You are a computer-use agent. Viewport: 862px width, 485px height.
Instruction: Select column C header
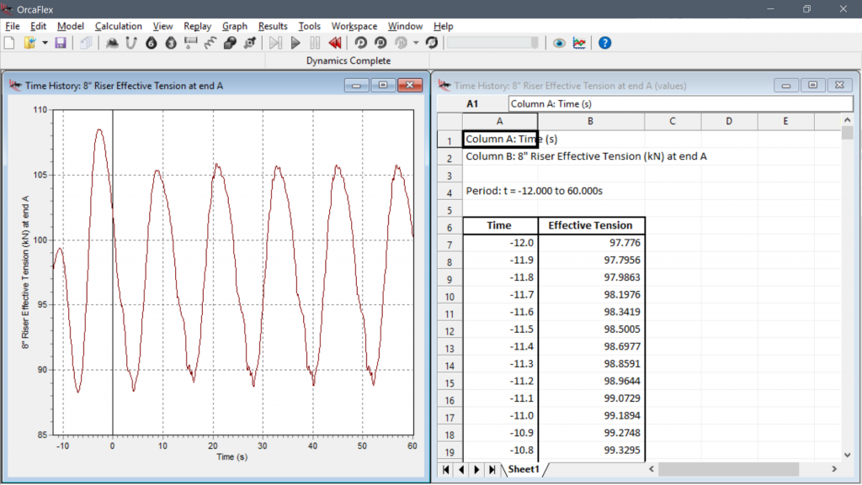click(x=673, y=121)
